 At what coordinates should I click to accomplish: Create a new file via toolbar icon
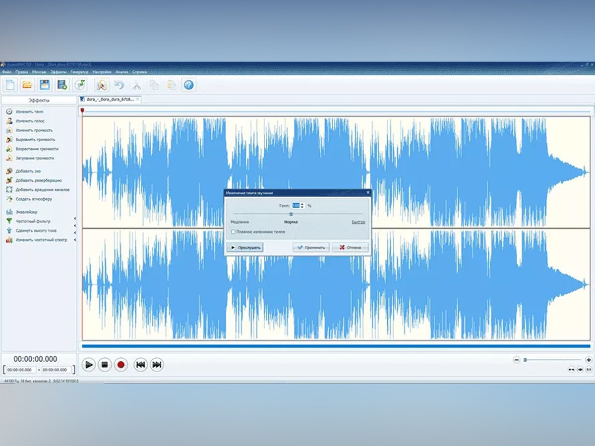10,85
